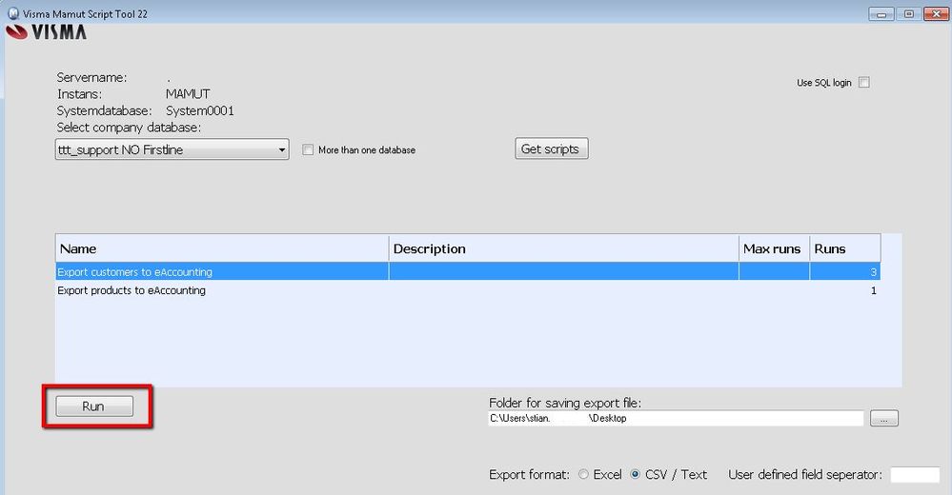Click the Name column header
Screen dimensions: 952x495
[222, 248]
